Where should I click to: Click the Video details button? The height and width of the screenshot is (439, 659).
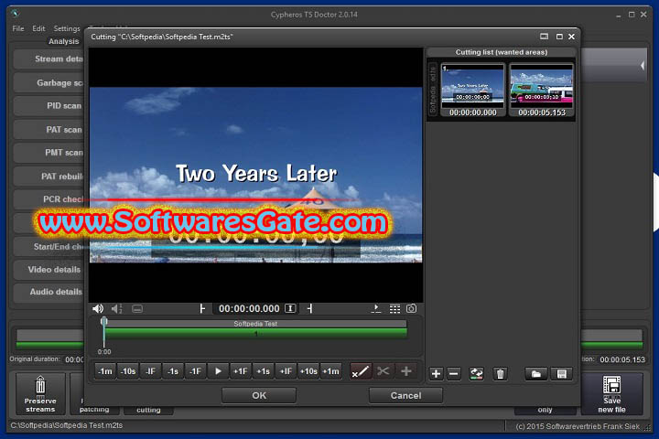point(49,269)
